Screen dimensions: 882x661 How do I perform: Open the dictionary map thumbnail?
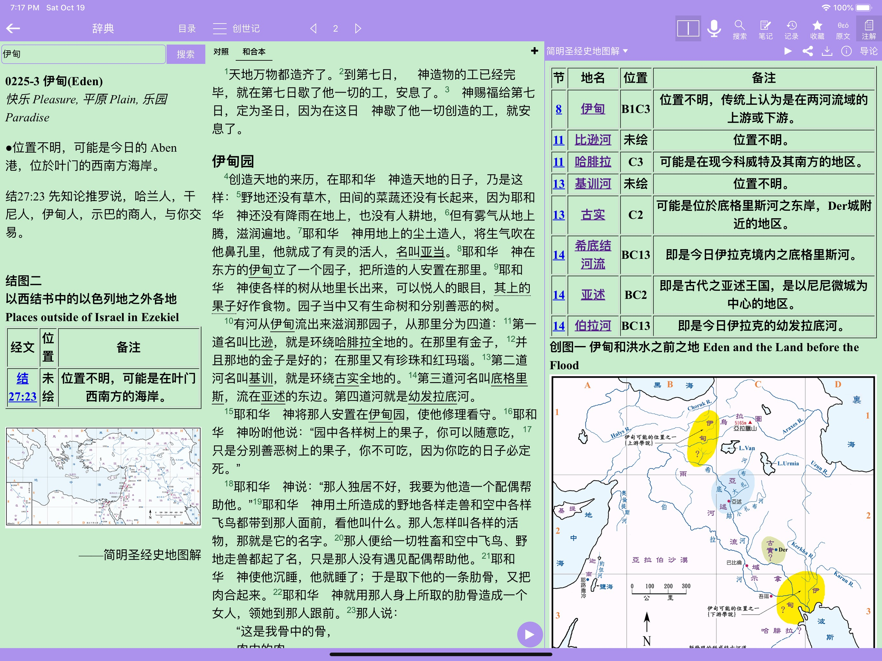click(103, 477)
